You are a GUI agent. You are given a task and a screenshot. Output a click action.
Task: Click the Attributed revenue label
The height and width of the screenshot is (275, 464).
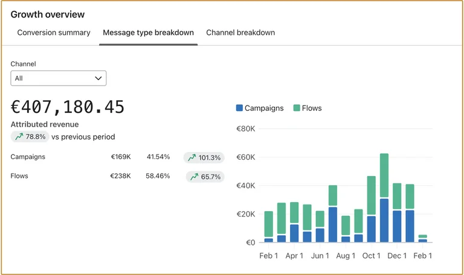tap(45, 124)
